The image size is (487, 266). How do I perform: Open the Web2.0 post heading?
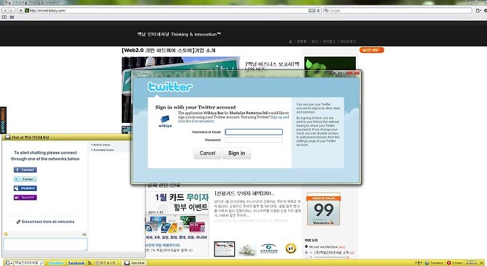click(168, 50)
